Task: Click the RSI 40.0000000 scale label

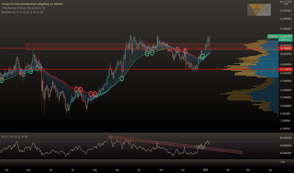Action: (285, 153)
